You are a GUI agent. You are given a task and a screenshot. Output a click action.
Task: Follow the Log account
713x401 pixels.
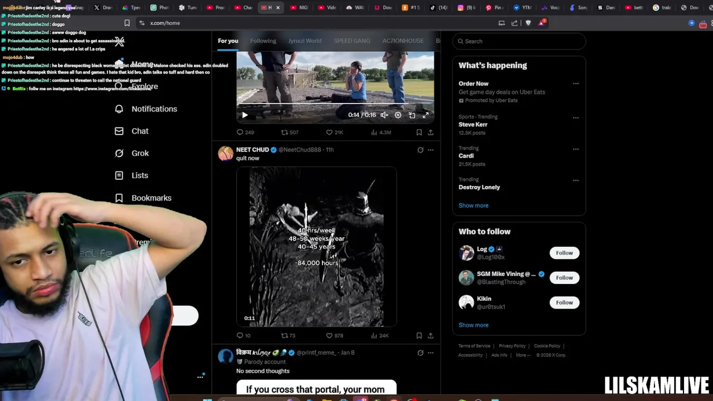click(x=564, y=253)
